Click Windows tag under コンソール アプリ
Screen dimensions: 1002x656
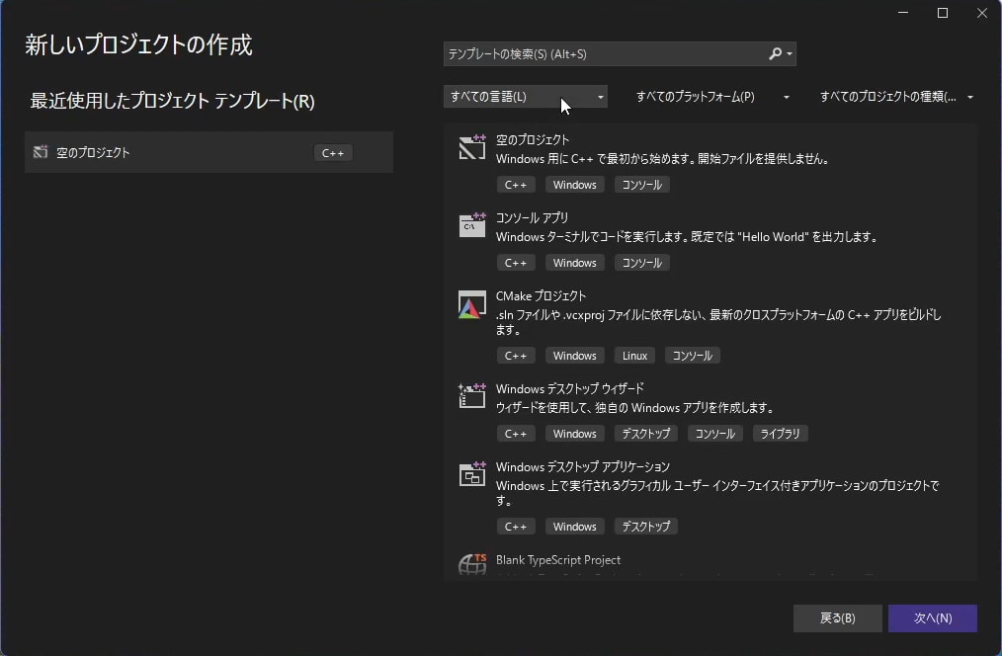pos(574,263)
